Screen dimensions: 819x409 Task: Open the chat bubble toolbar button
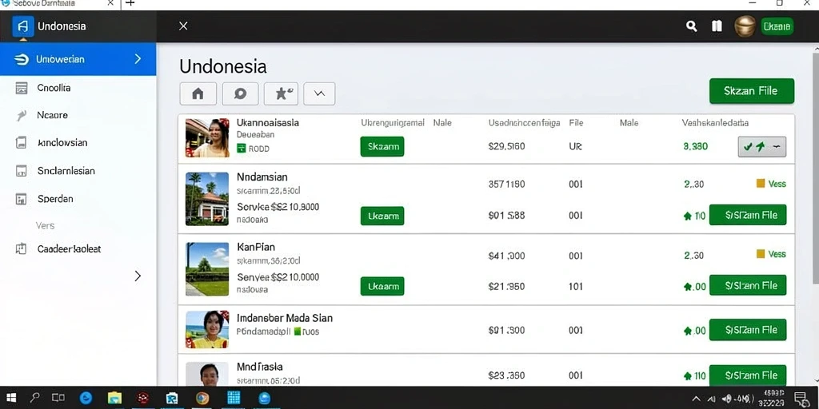click(240, 94)
